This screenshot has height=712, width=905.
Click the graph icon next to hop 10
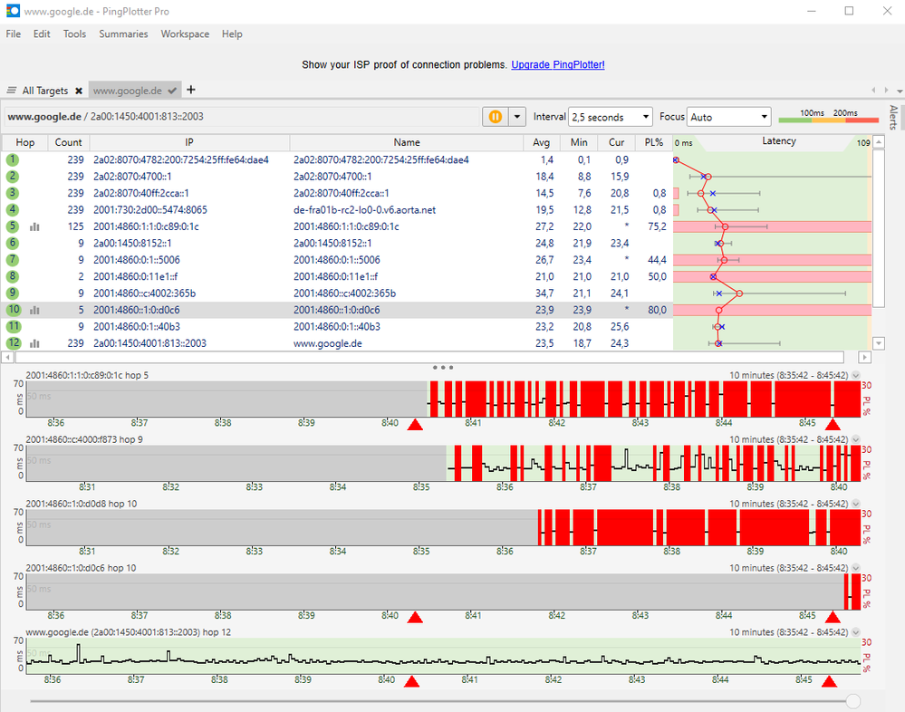(34, 311)
